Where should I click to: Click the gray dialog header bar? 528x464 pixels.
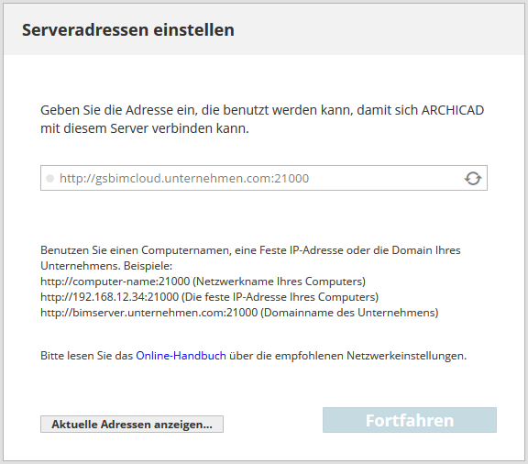(264, 29)
